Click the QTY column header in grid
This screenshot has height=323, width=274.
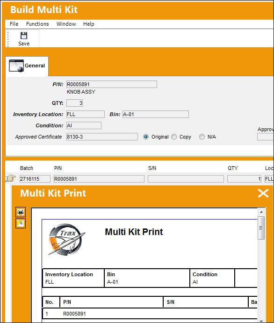coord(233,168)
